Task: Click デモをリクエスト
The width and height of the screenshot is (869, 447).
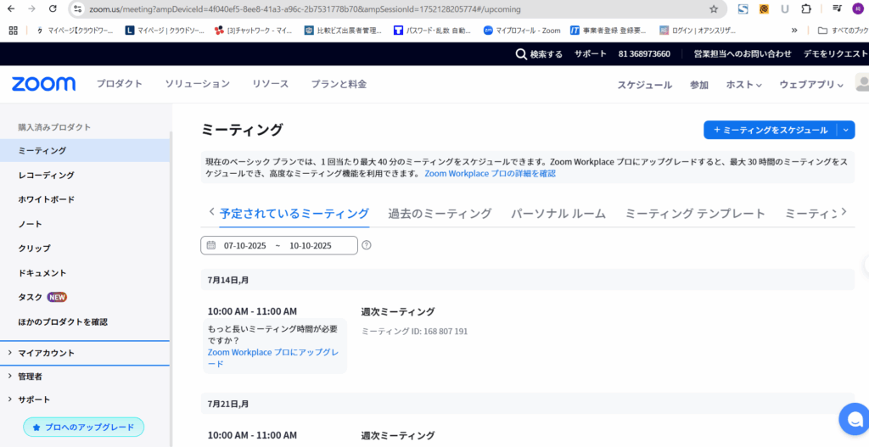Action: coord(836,53)
